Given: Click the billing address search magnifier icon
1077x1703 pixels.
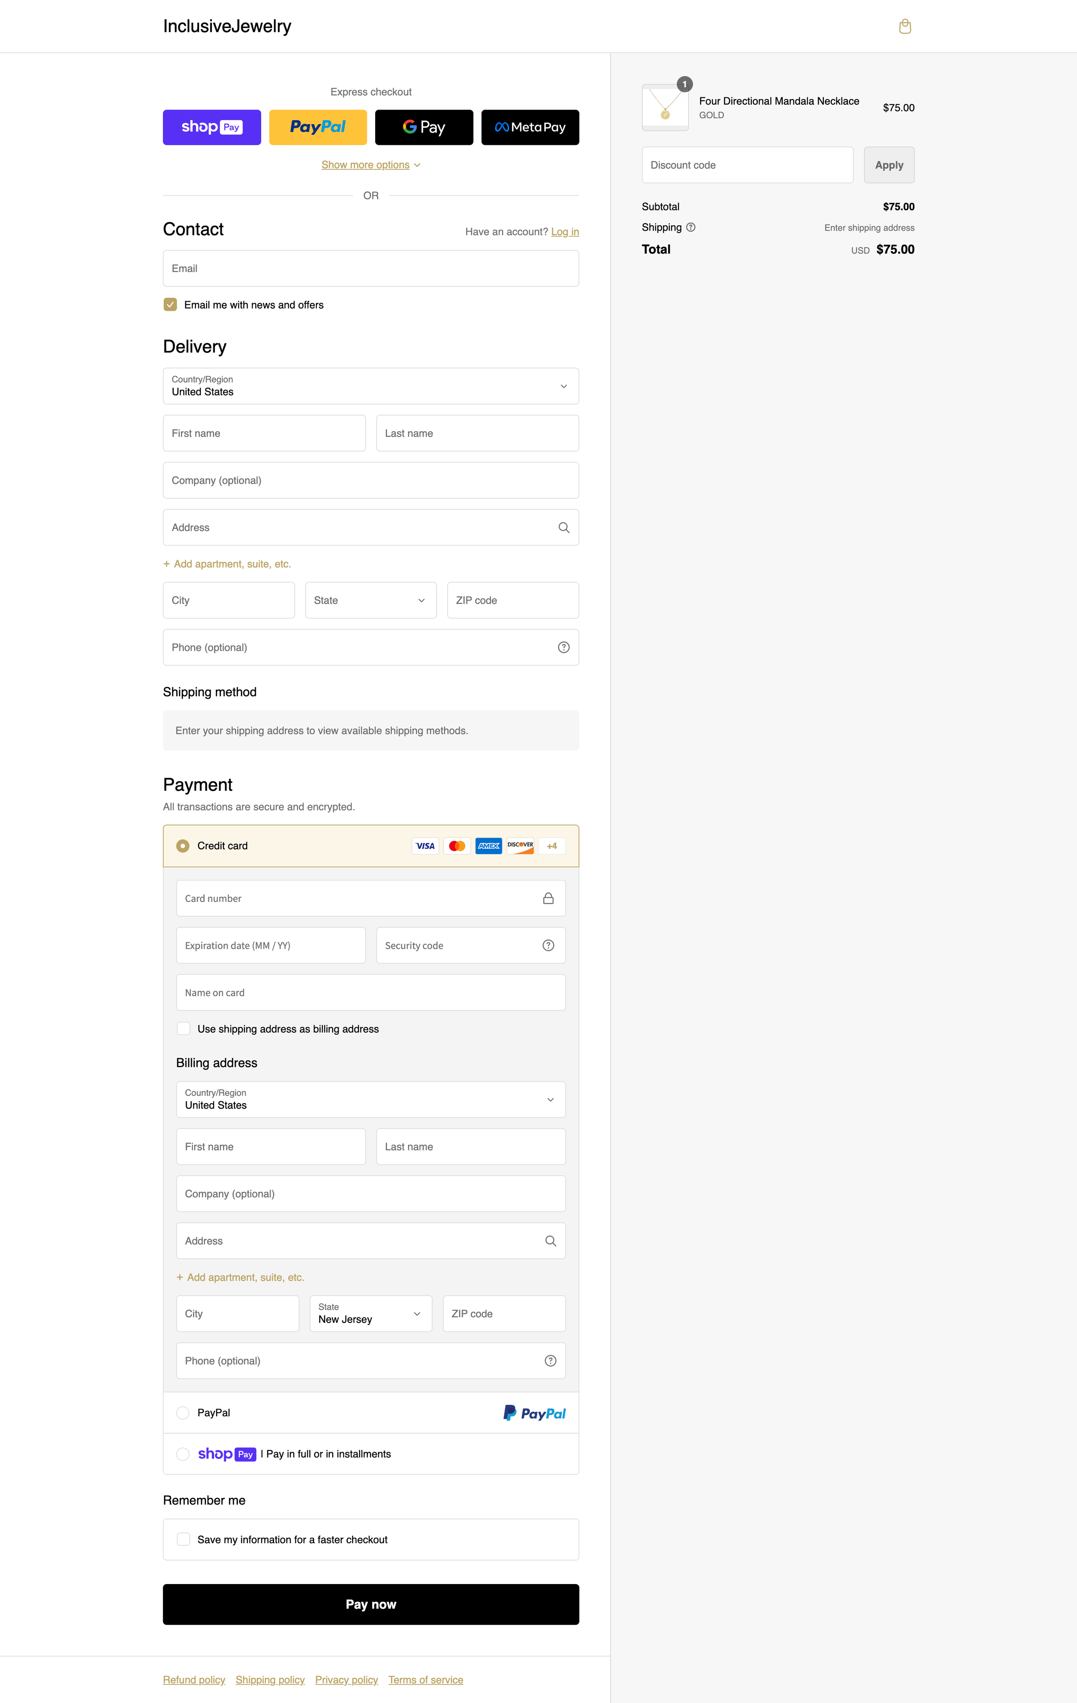Looking at the screenshot, I should (x=550, y=1241).
